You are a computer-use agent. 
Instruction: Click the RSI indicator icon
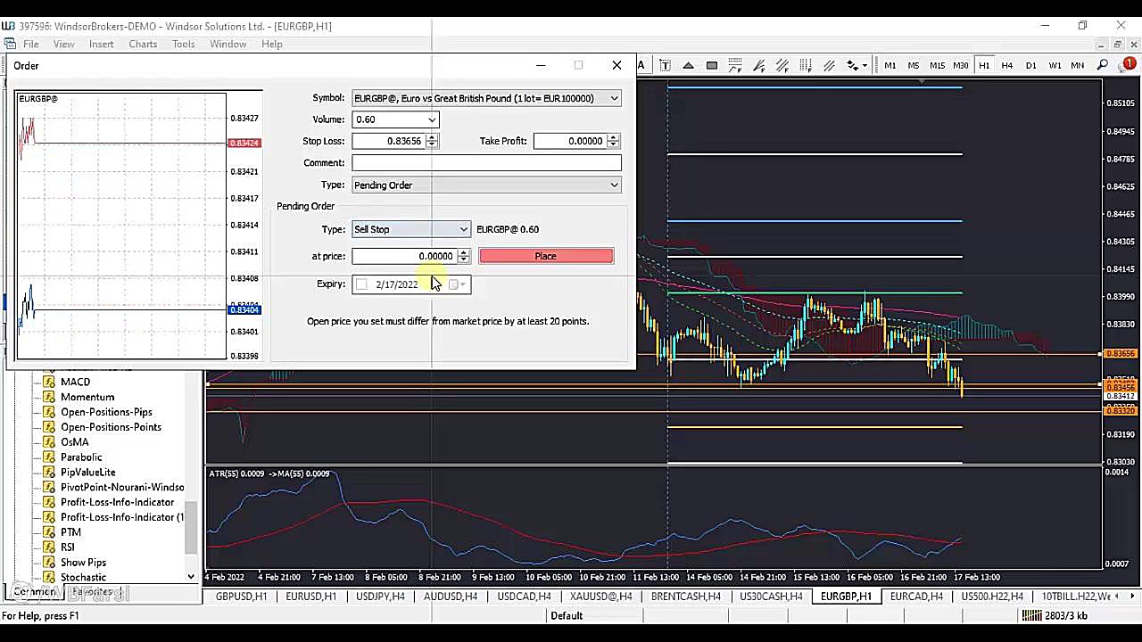[50, 547]
